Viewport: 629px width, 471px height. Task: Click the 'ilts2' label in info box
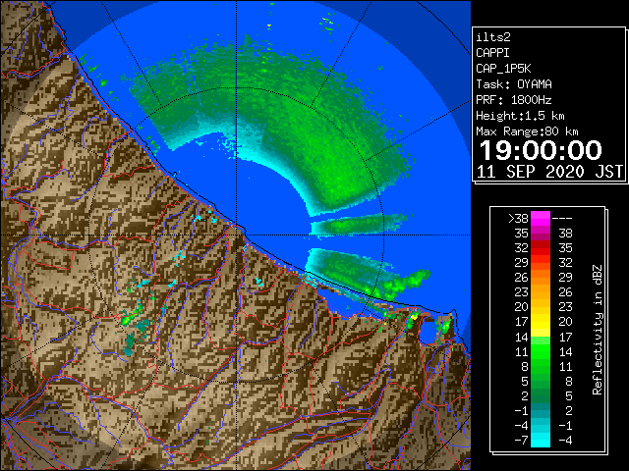[x=493, y=37]
